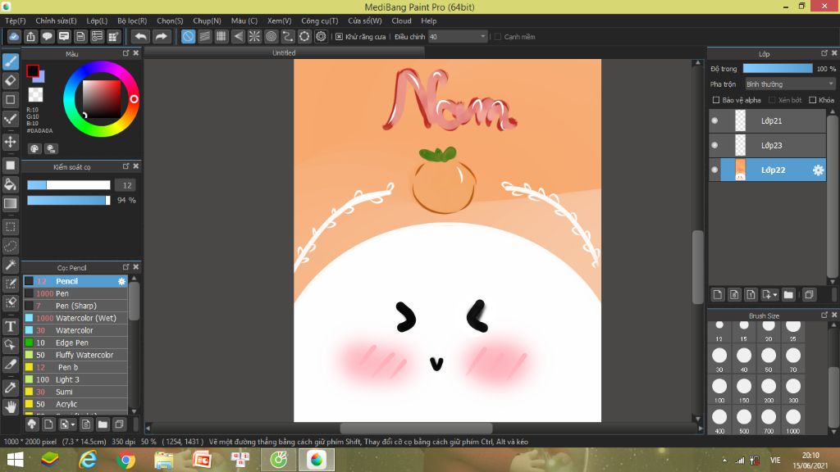Choose the Watercolor (Wet) brush
Viewport: 840px width, 472px height.
[75, 318]
